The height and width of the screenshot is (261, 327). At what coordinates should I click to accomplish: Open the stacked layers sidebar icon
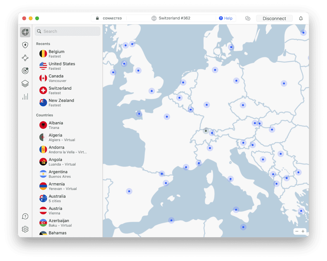click(25, 83)
